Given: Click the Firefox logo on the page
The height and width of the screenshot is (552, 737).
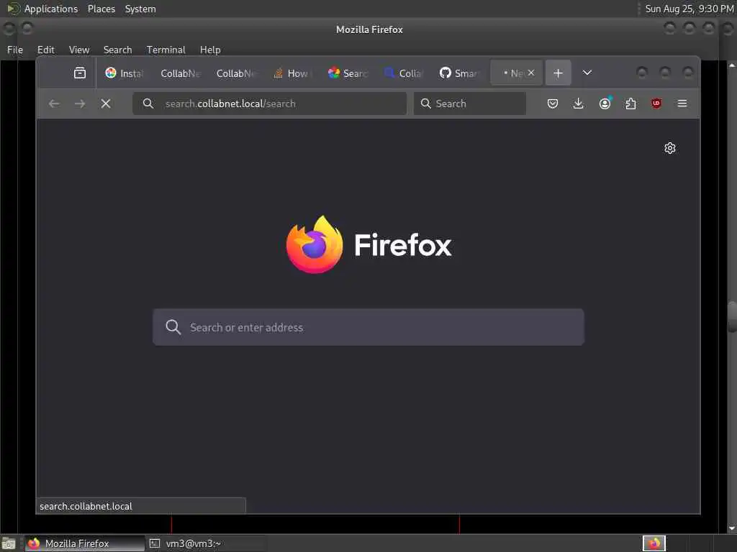Looking at the screenshot, I should point(315,244).
